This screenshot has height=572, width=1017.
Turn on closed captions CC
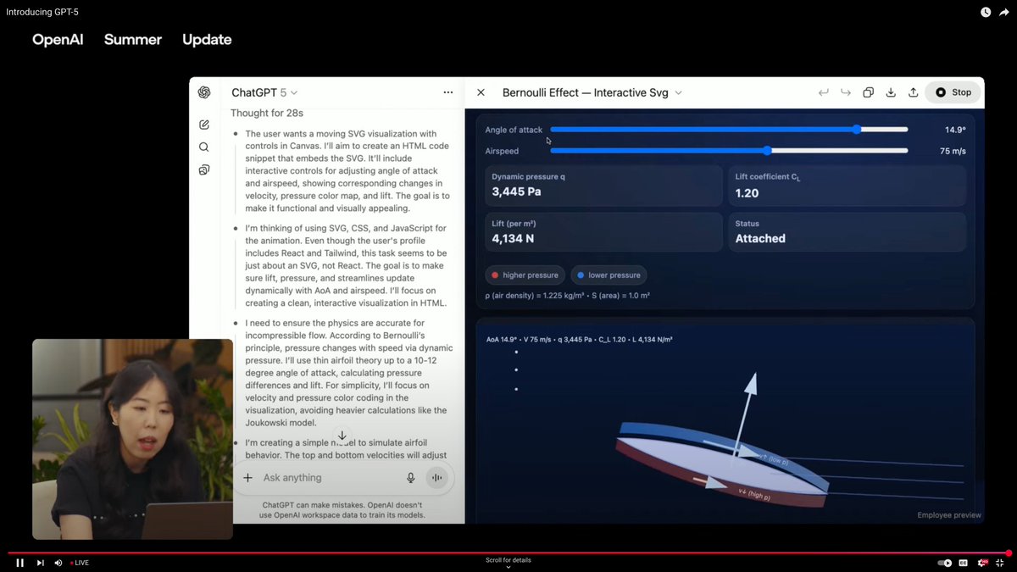coord(964,563)
